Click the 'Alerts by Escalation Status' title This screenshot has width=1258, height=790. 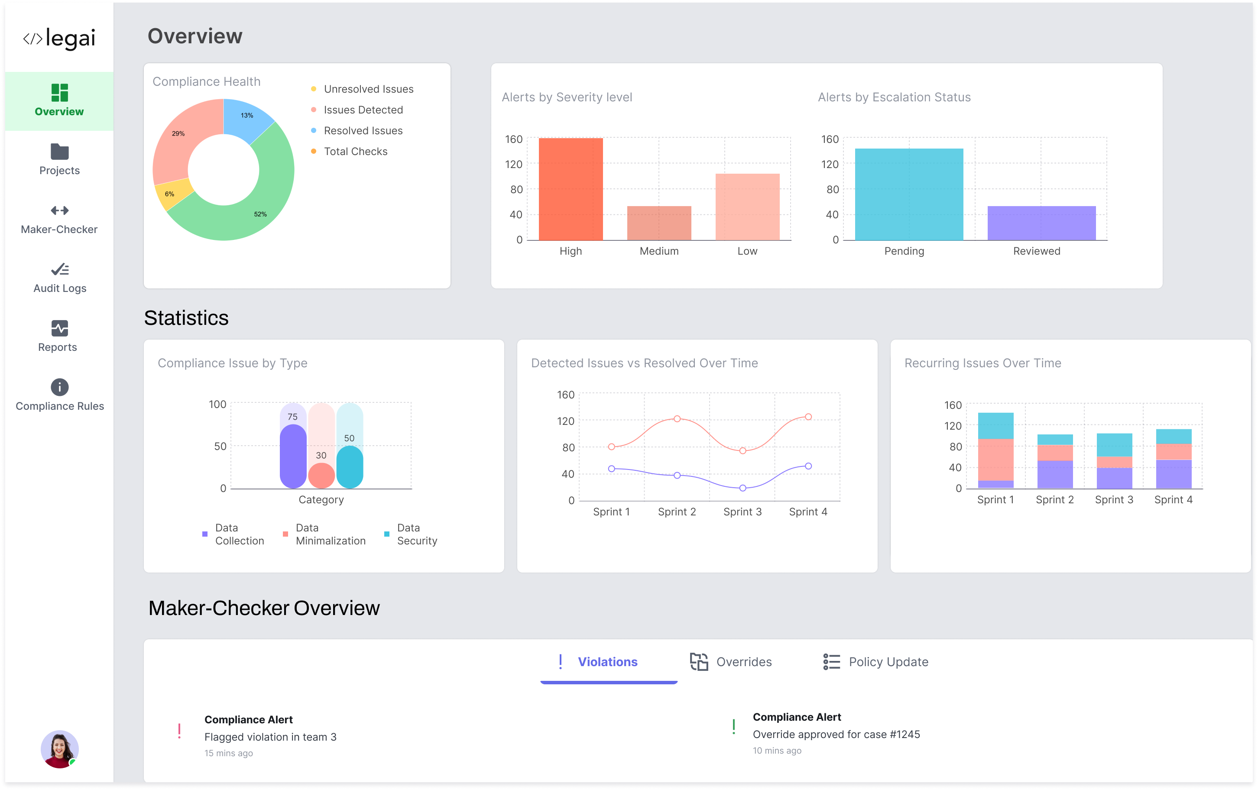894,97
